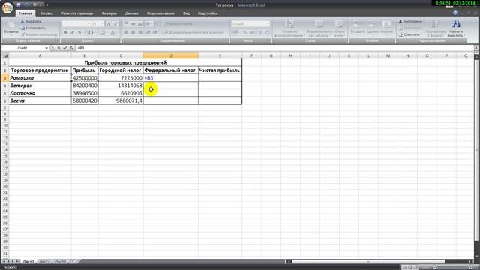
Task: Click the Align Left icon
Action: pos(126,32)
